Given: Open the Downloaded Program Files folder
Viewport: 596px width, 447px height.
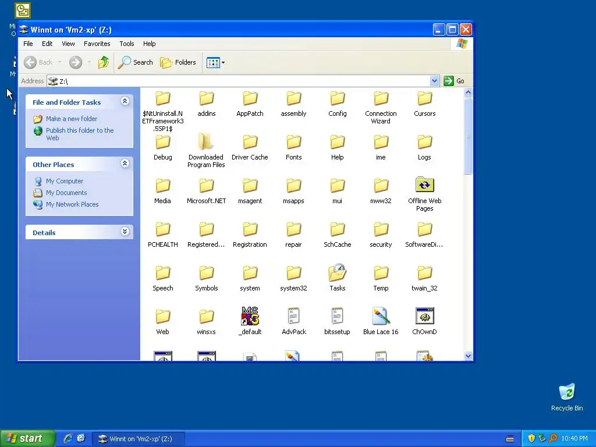Looking at the screenshot, I should tap(206, 142).
